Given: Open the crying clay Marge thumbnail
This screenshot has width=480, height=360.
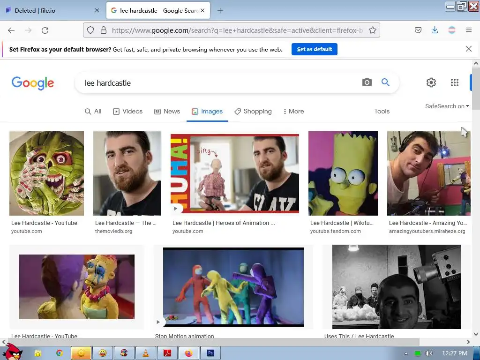Looking at the screenshot, I should point(77,287).
